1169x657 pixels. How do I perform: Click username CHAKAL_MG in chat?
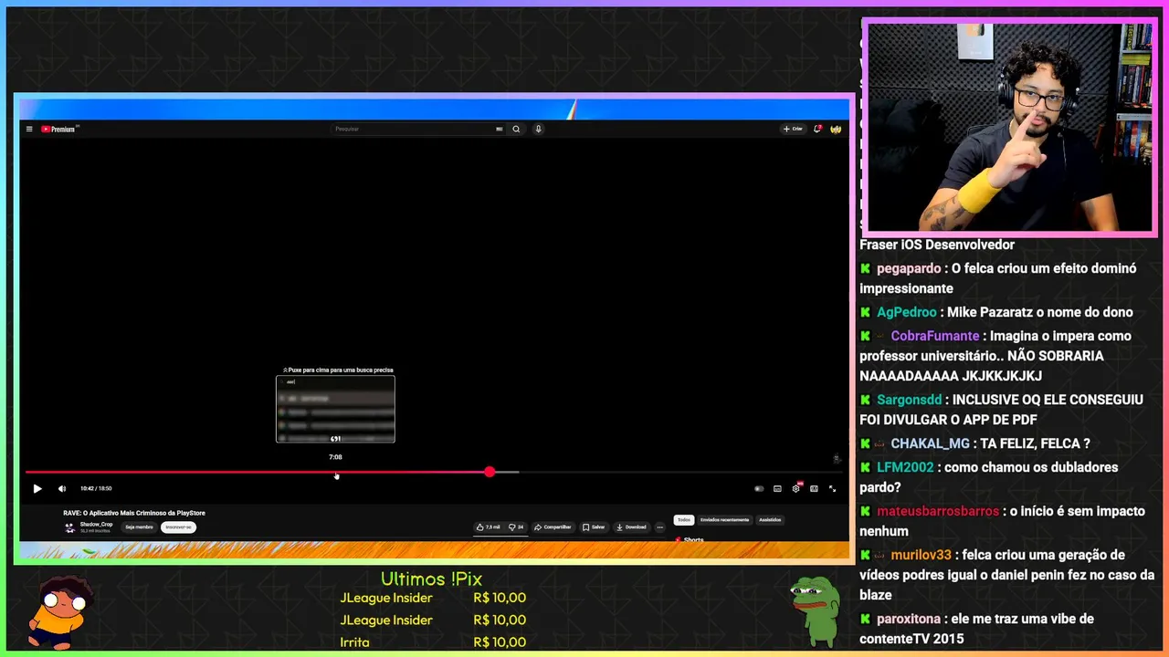[x=931, y=443]
